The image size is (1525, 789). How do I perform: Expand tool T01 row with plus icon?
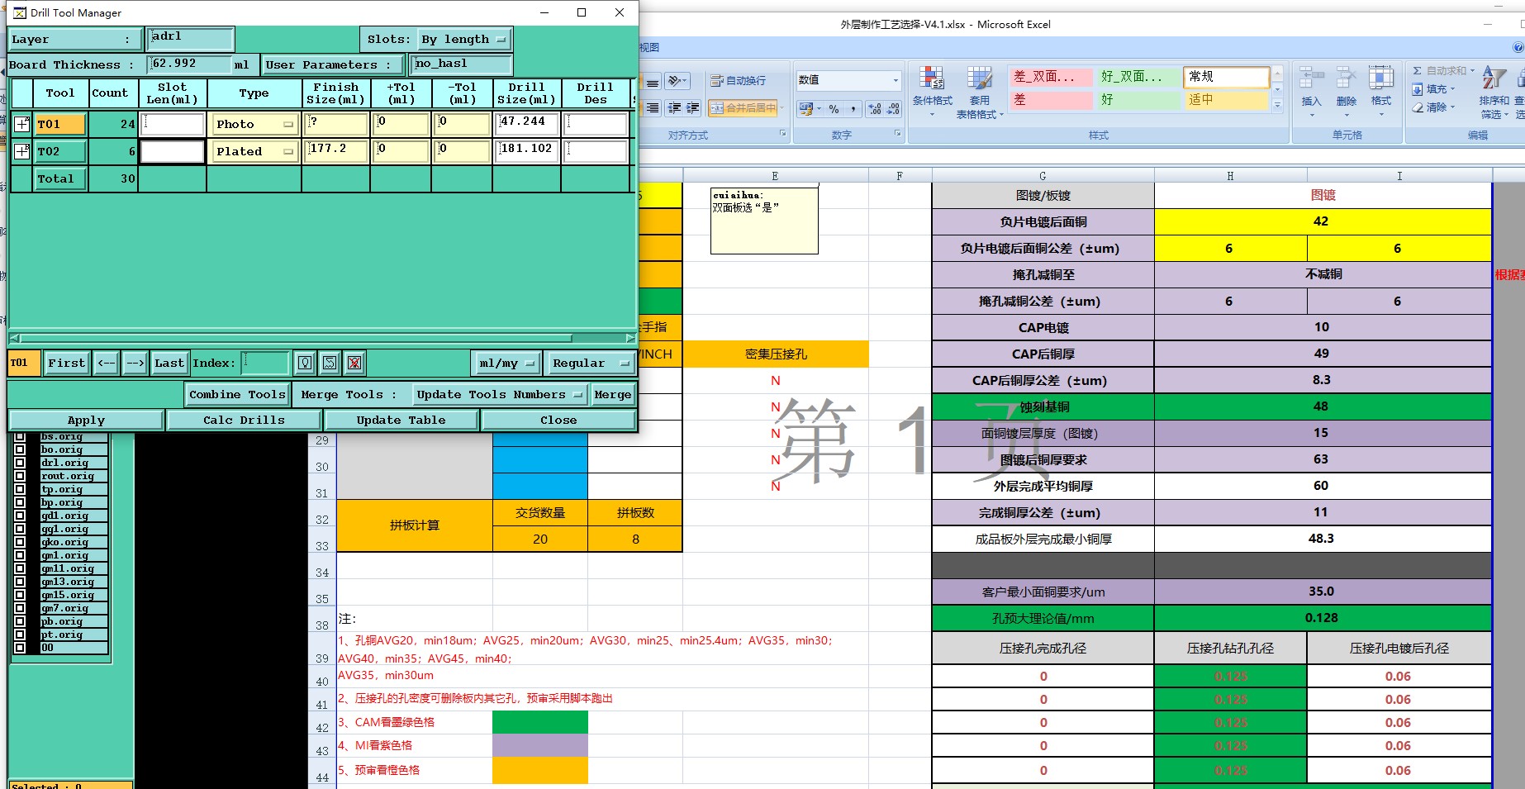(21, 124)
